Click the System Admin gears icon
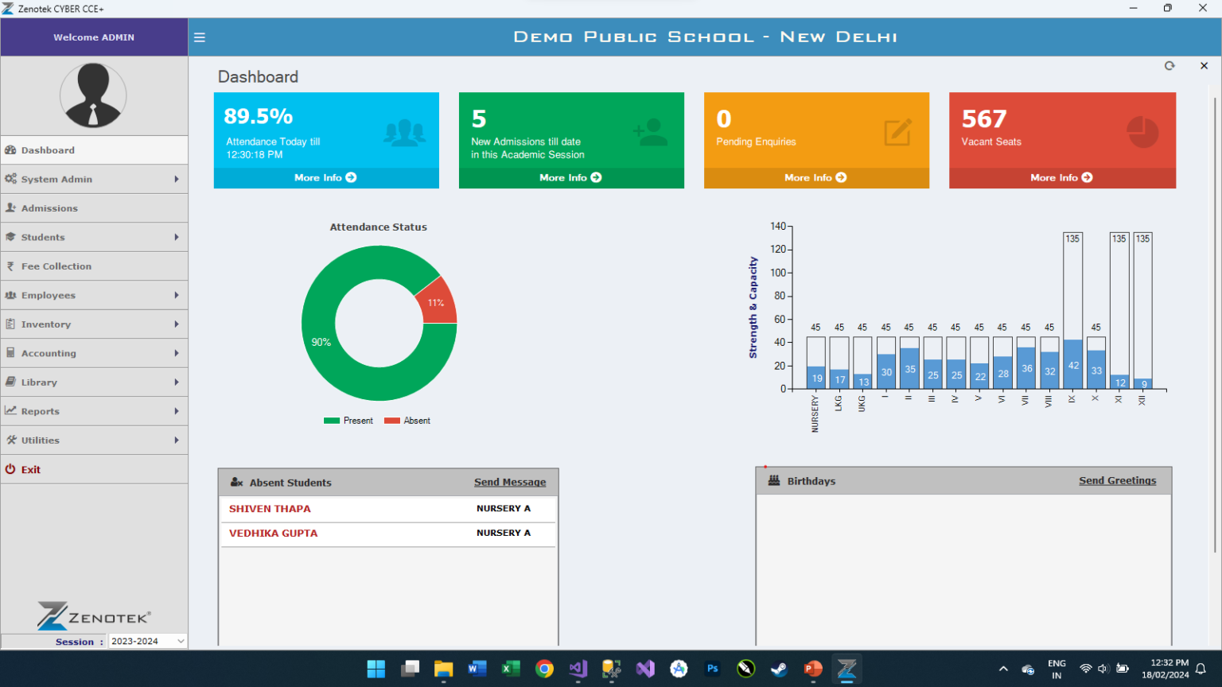This screenshot has height=687, width=1222. point(10,179)
